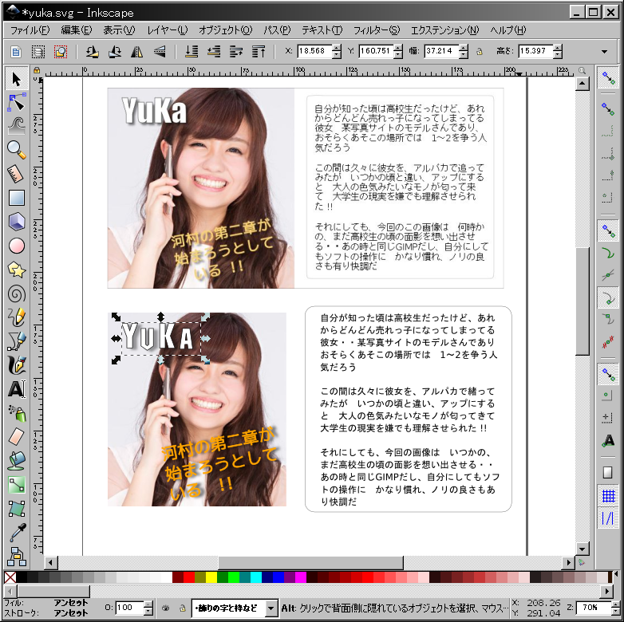Image resolution: width=624 pixels, height=622 pixels.
Task: Click the horizontal scrollbar left arrow
Action: [x=50, y=562]
